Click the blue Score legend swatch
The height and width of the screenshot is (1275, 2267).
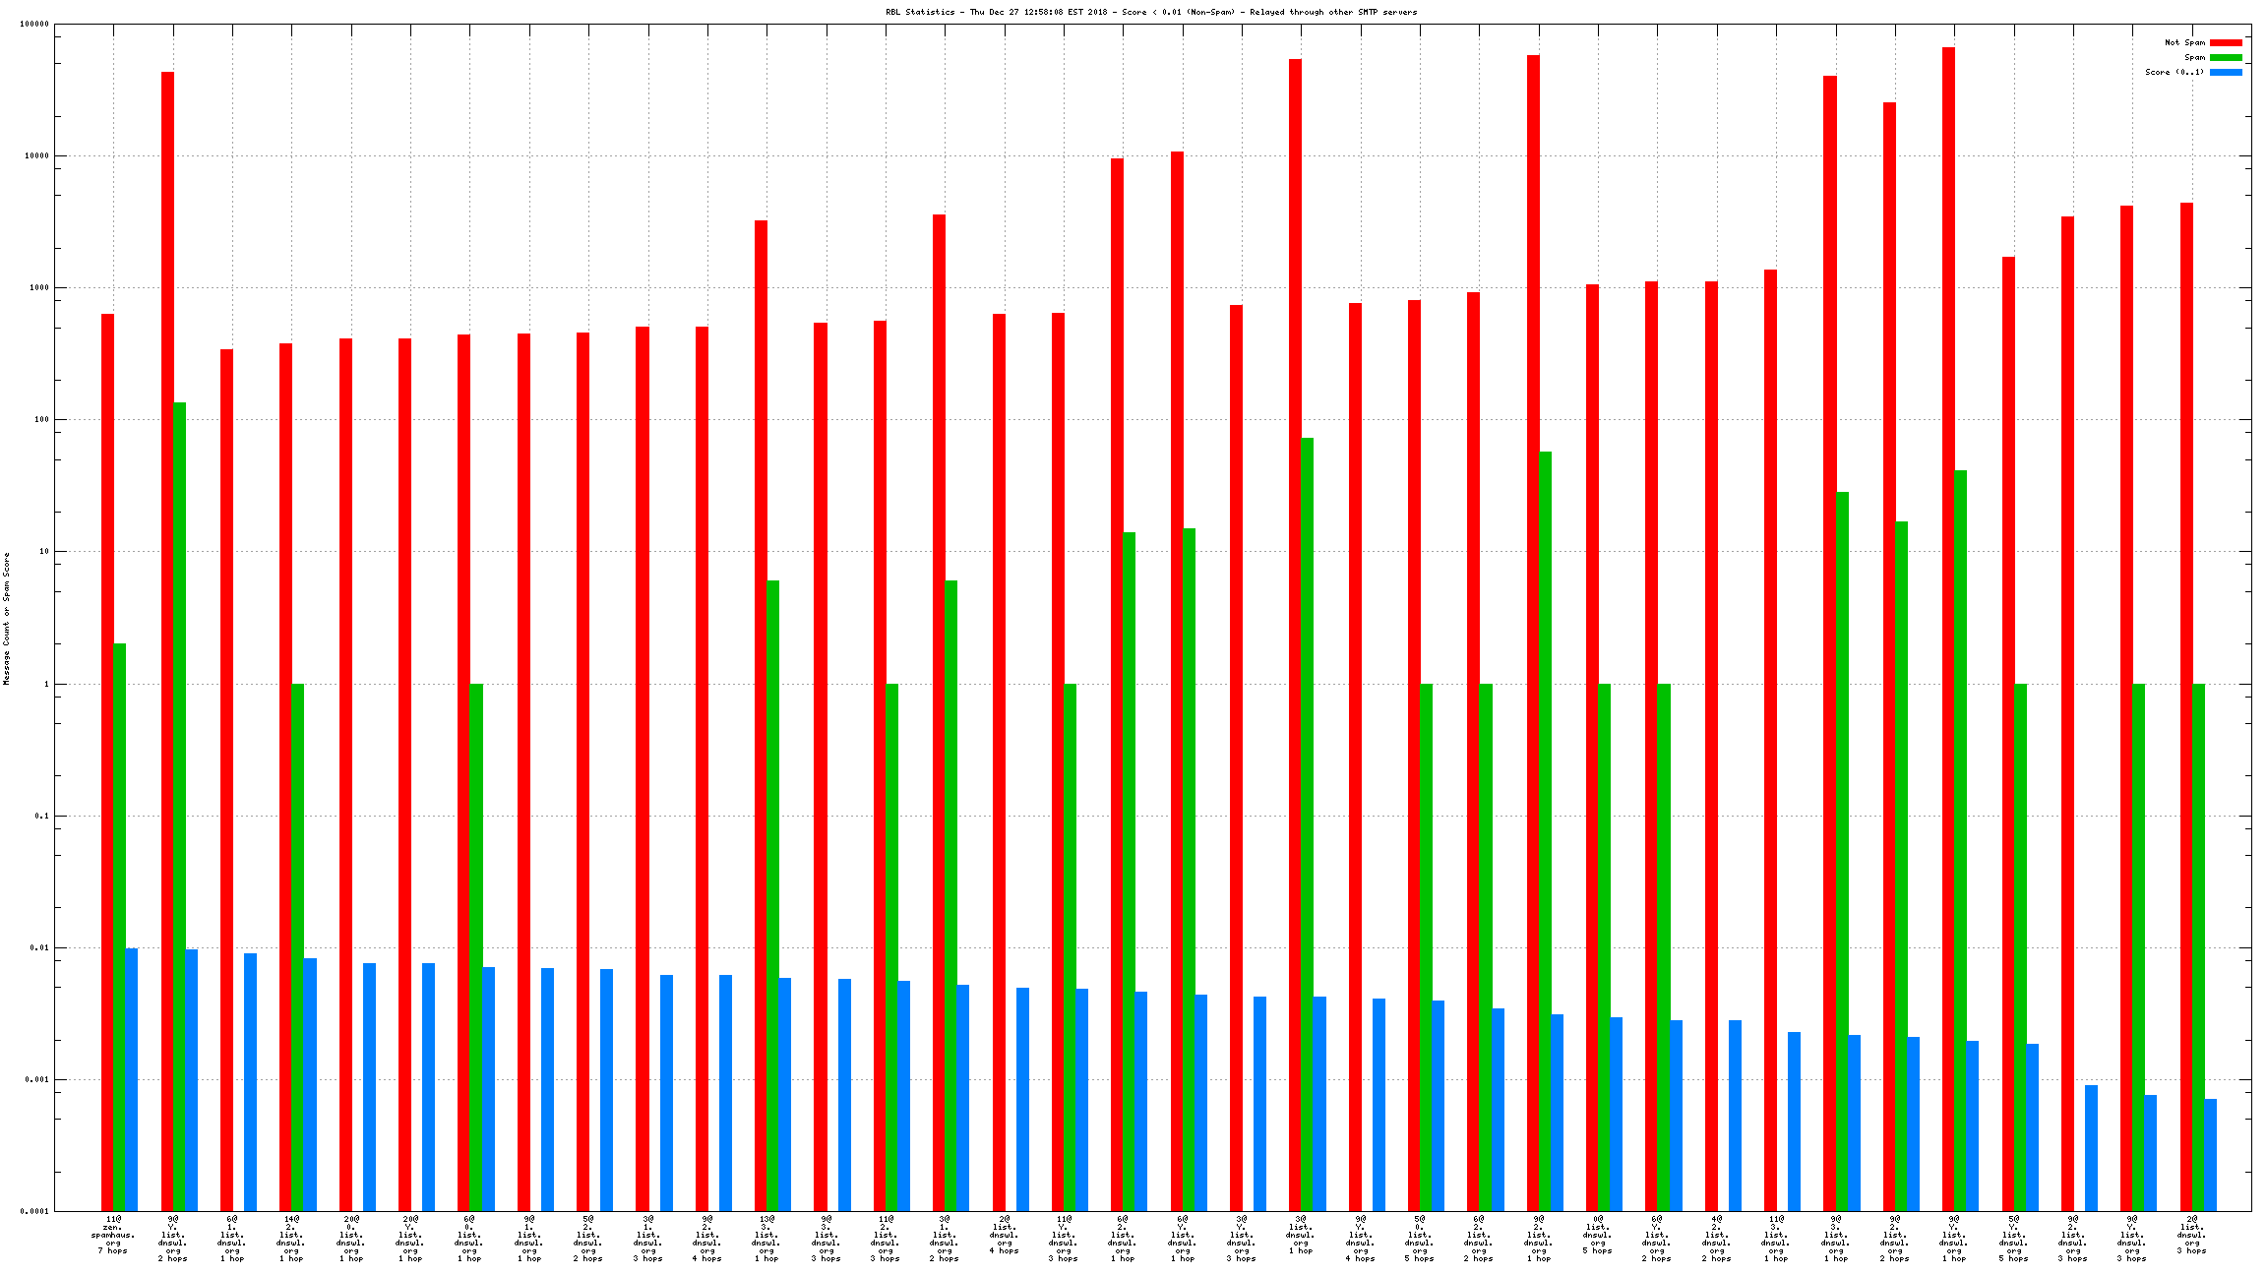(2226, 72)
